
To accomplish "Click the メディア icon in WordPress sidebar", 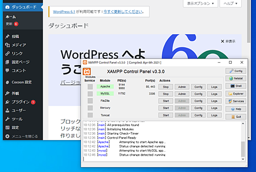I will pos(7,45).
